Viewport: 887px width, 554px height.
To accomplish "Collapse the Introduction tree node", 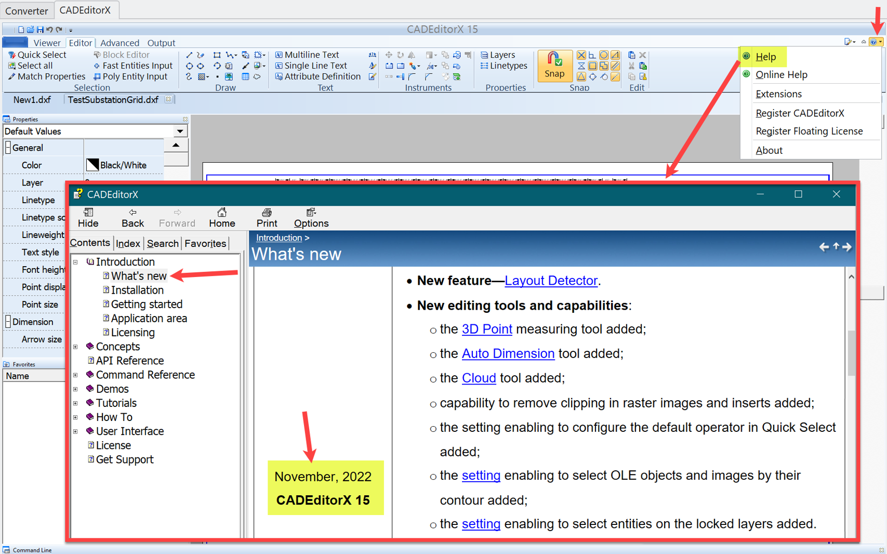I will tap(76, 262).
